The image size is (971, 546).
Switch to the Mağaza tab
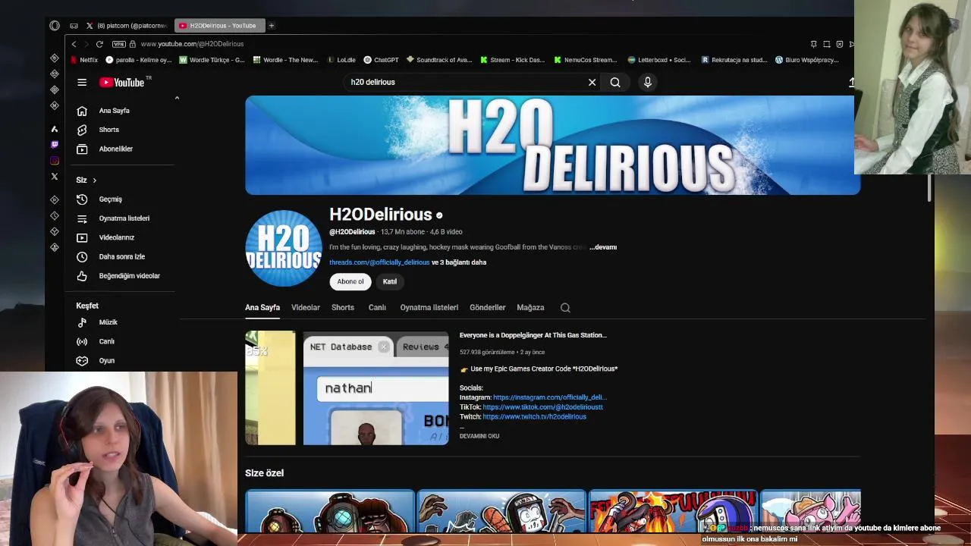(x=530, y=308)
